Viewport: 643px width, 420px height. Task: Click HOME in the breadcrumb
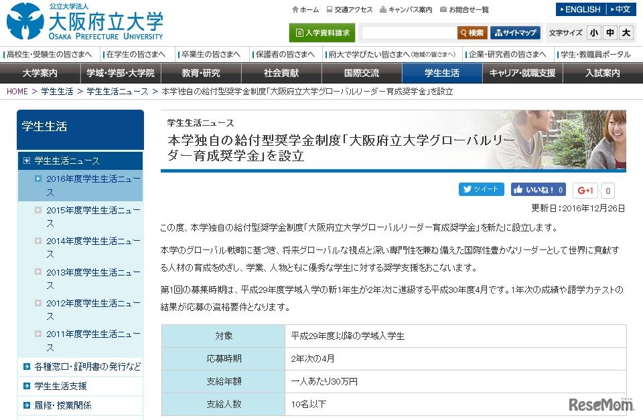(17, 91)
